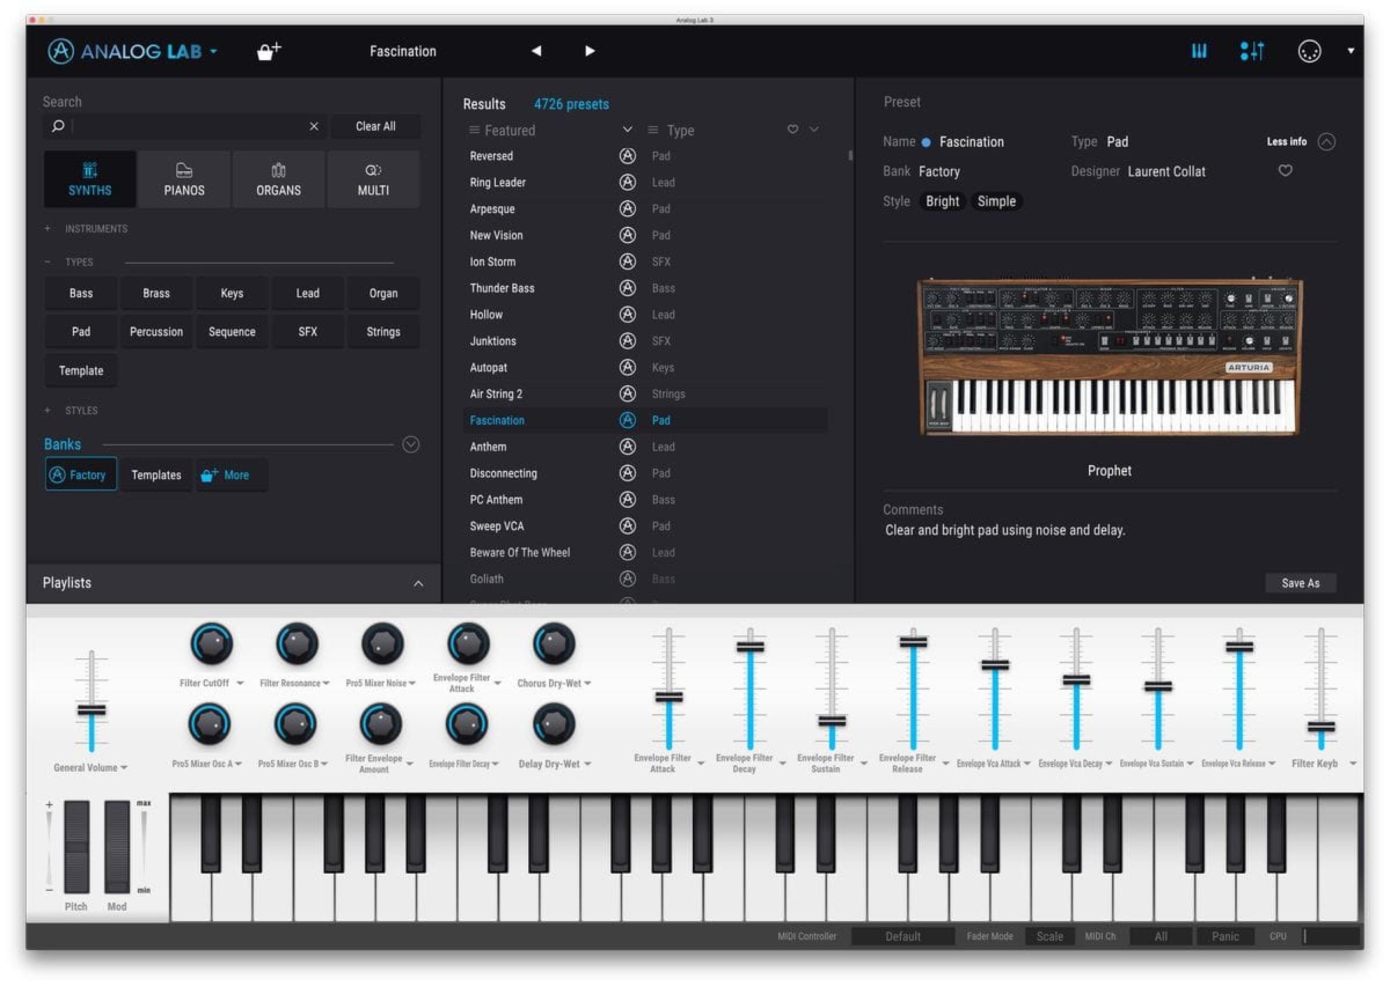
Task: Click the Save As button
Action: point(1300,583)
